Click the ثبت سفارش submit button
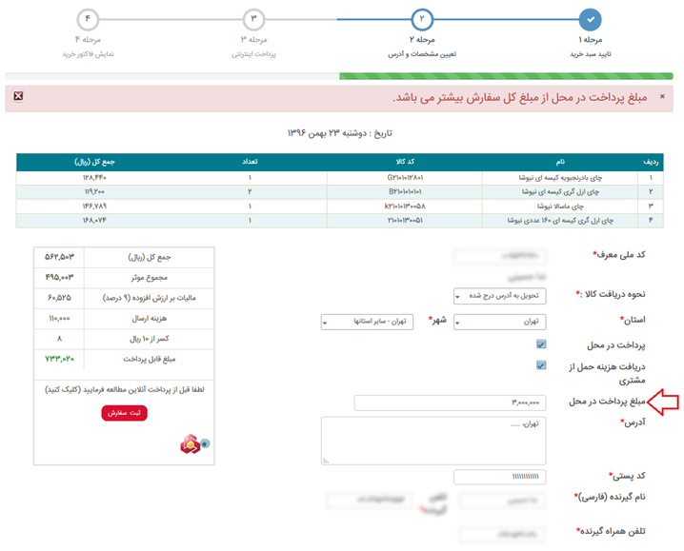 [x=125, y=413]
